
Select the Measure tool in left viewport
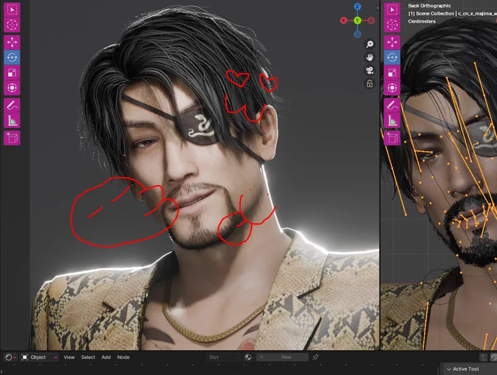coord(12,121)
